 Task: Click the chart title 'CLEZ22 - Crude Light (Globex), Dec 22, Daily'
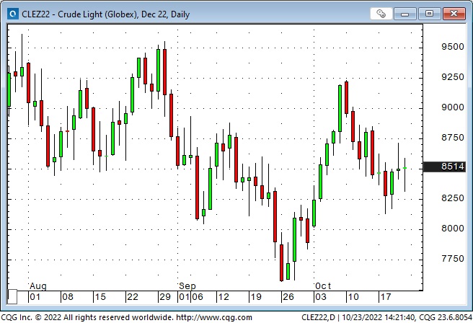[x=105, y=14]
